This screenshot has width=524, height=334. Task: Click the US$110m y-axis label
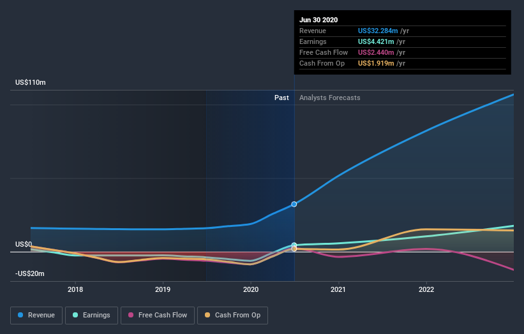[31, 82]
